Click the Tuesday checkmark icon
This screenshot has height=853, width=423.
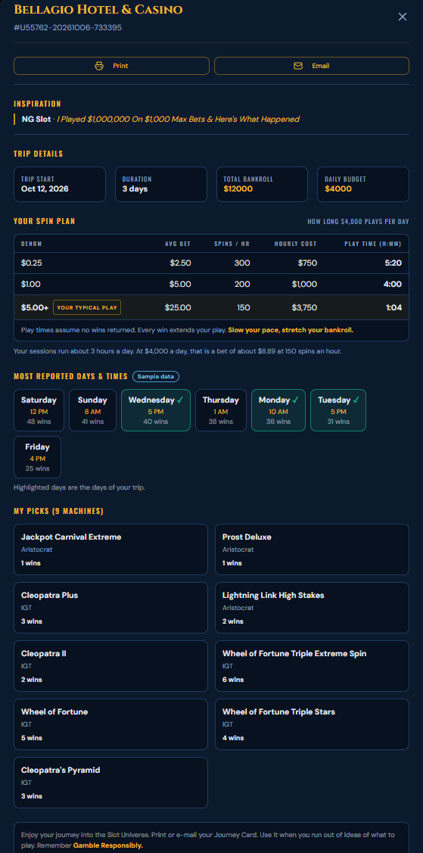tap(356, 400)
